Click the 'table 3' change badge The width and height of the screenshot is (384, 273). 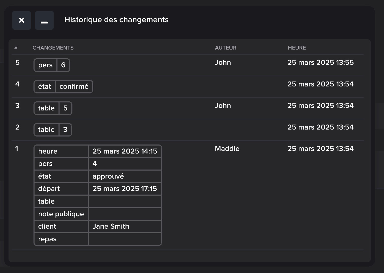tap(53, 130)
